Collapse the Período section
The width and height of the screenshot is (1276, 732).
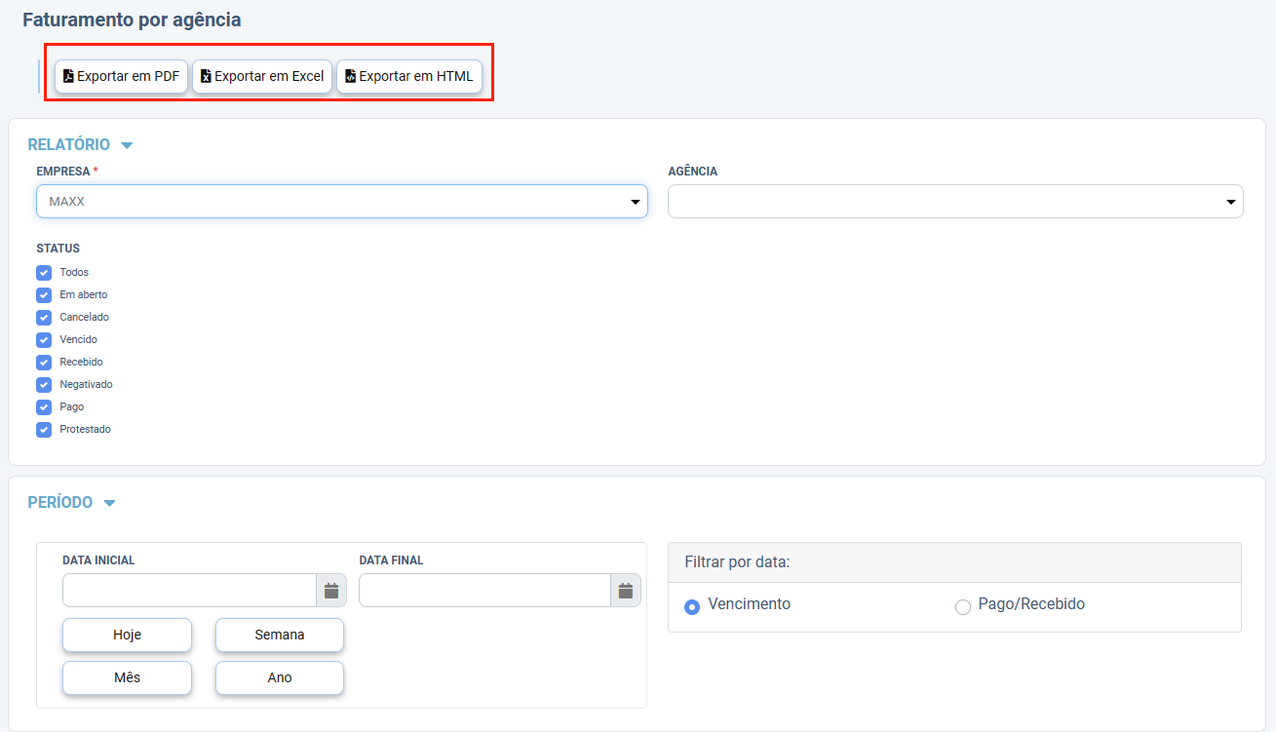pyautogui.click(x=71, y=503)
